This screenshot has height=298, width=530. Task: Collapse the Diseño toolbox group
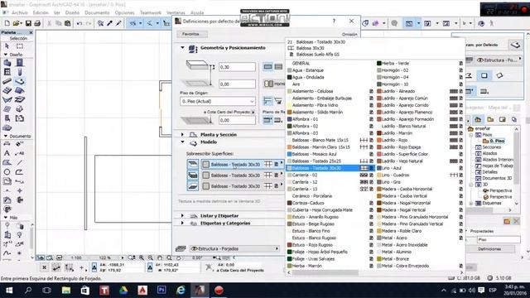pos(6,55)
